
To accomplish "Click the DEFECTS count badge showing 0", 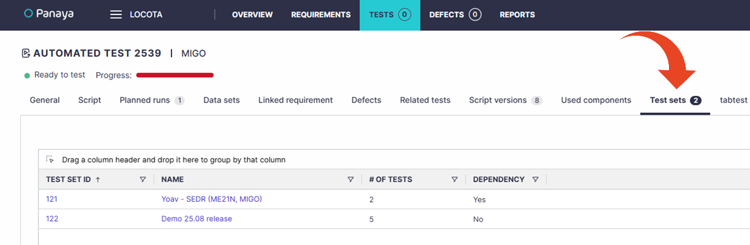I will tap(474, 15).
